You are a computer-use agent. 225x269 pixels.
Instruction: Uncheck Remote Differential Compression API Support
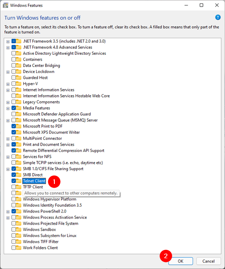[x=14, y=150]
